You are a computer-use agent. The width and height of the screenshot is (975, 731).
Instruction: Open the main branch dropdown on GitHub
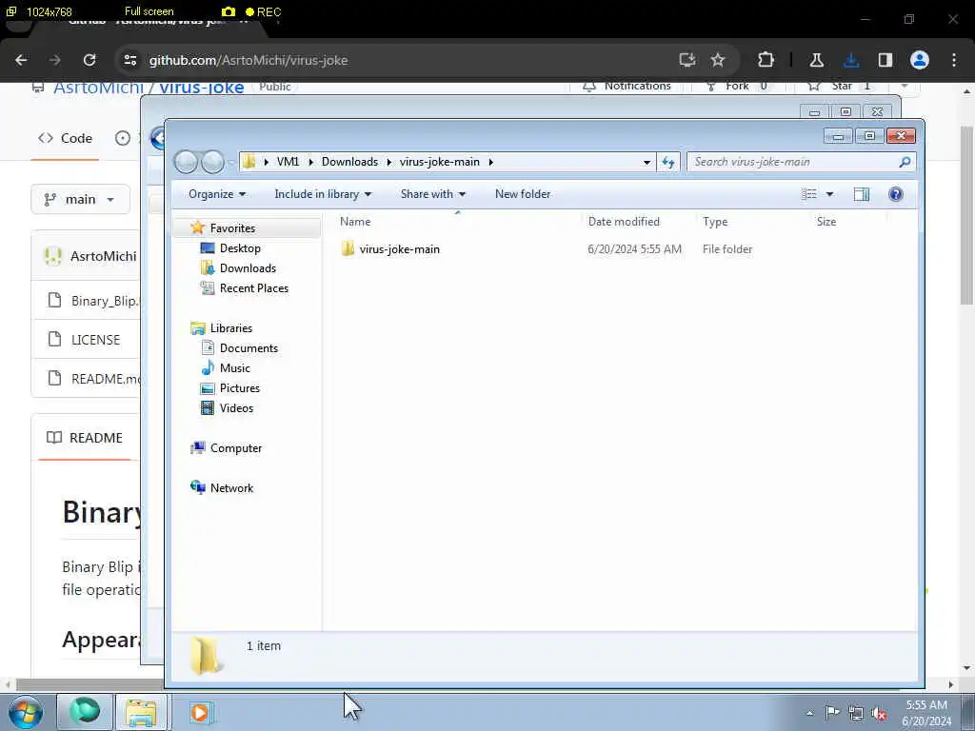point(80,200)
